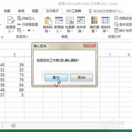Click the 随机重复 colored blocks icon
The width and height of the screenshot is (132, 132).
94,20
